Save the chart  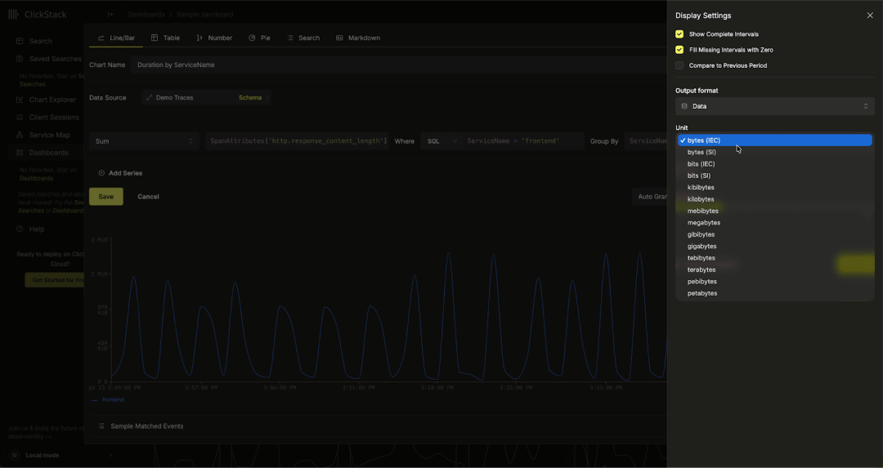tap(105, 197)
